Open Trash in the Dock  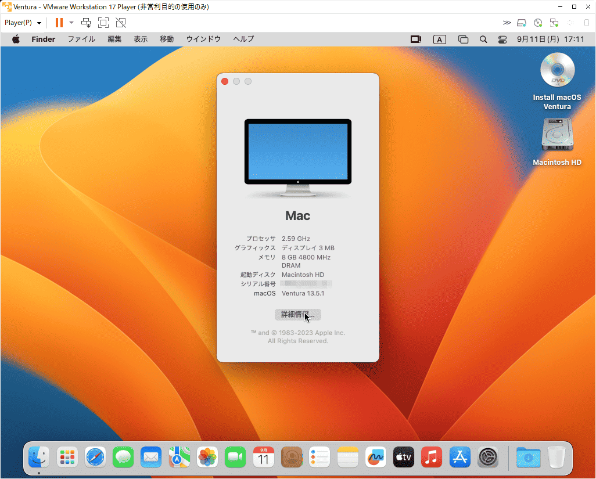pyautogui.click(x=556, y=457)
